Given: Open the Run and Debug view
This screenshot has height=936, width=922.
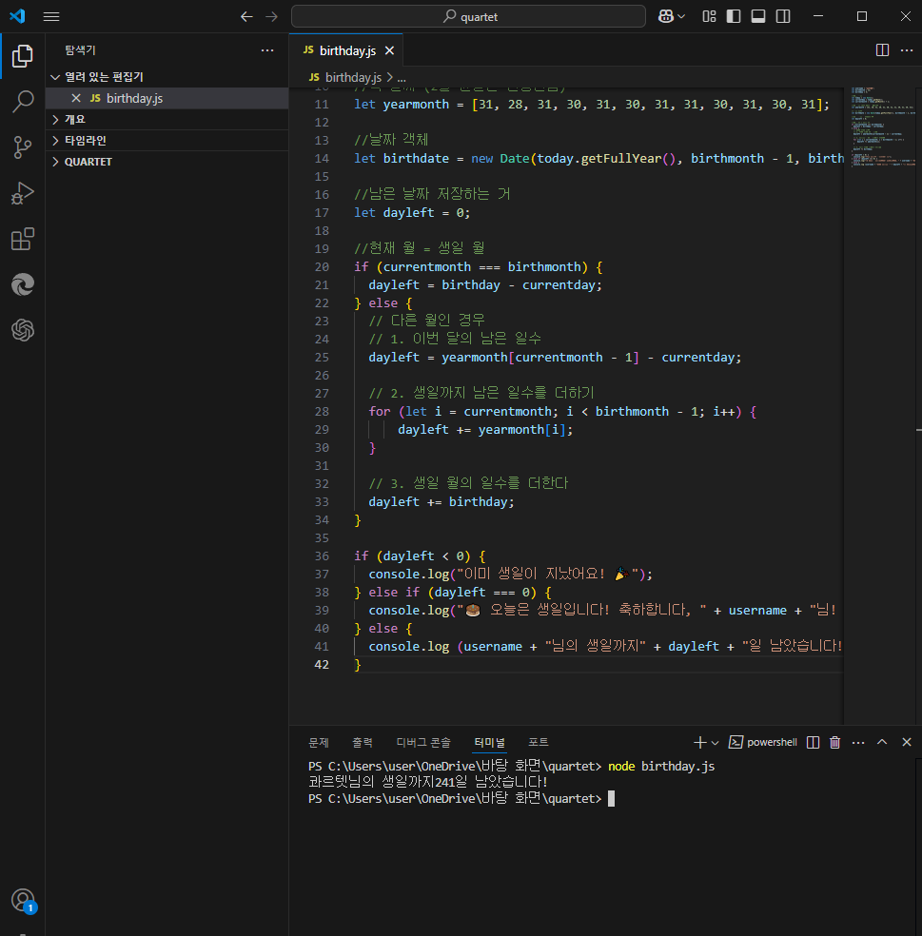Looking at the screenshot, I should (23, 193).
